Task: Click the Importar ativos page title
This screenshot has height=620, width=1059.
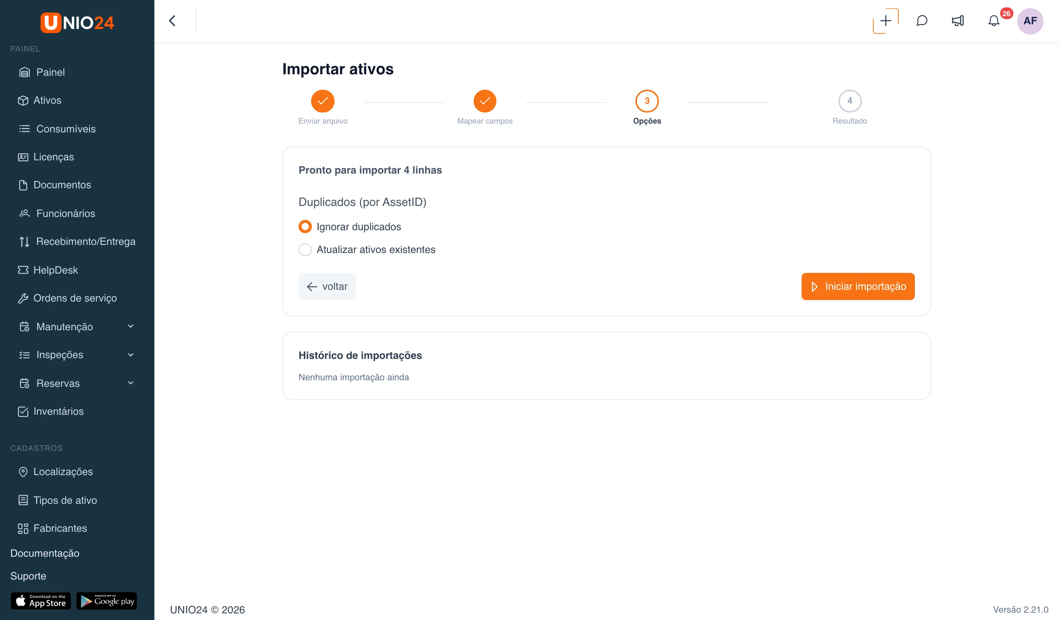Action: [338, 69]
